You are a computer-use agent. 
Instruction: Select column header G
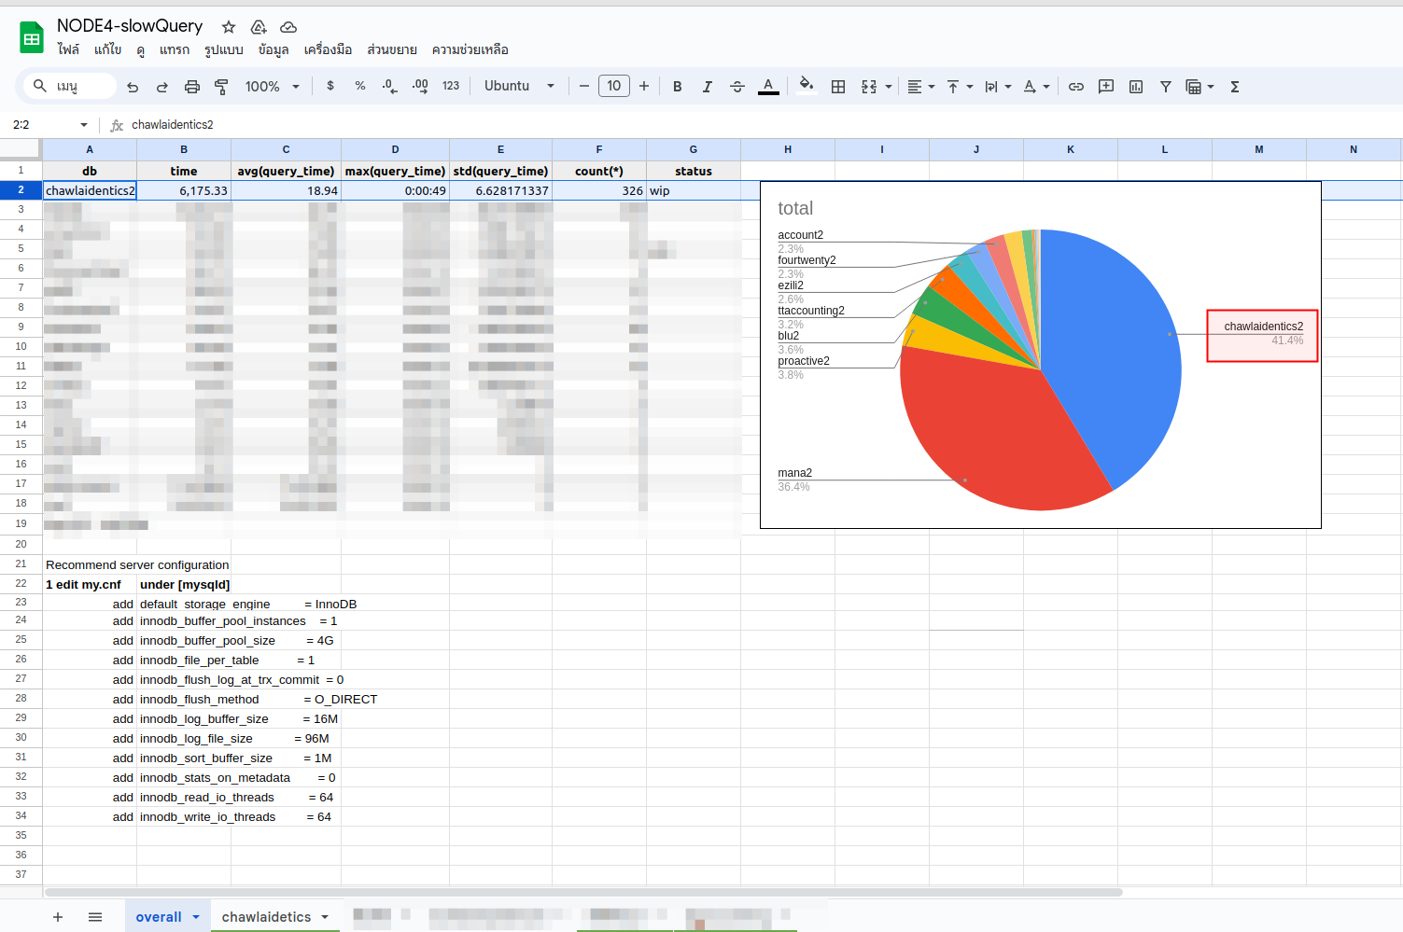pyautogui.click(x=694, y=149)
